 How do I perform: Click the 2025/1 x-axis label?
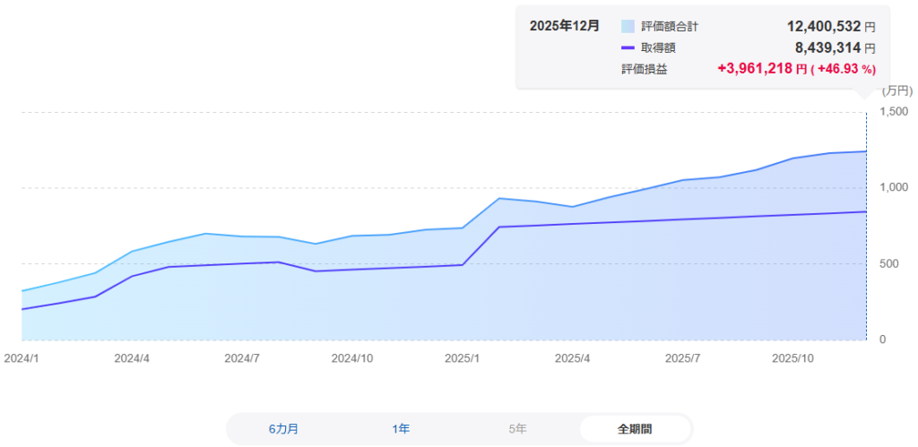pos(463,357)
